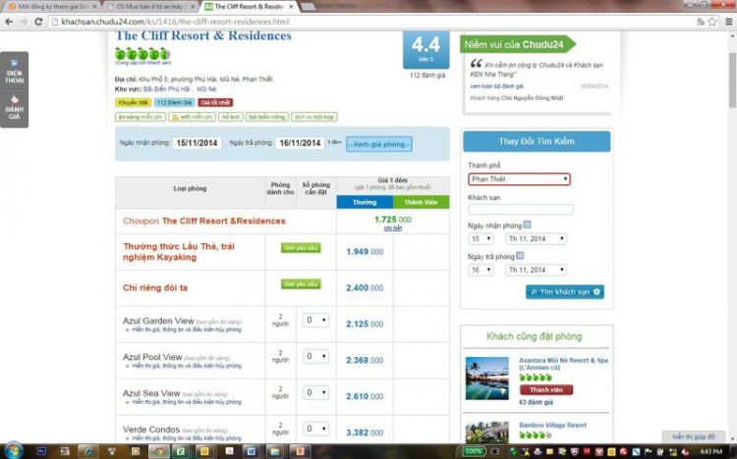
Task: Click Gửi yêu cầu for Chỉ riêng đôi ta
Action: click(301, 284)
